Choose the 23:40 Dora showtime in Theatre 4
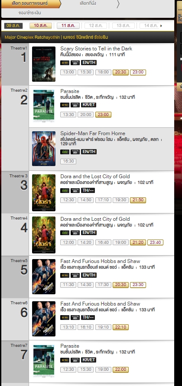Image resolution: width=182 pixels, height=386 pixels. [155, 243]
